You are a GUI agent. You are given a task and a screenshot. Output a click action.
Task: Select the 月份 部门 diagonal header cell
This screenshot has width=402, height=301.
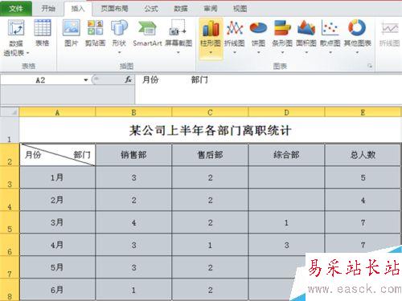[x=57, y=155]
